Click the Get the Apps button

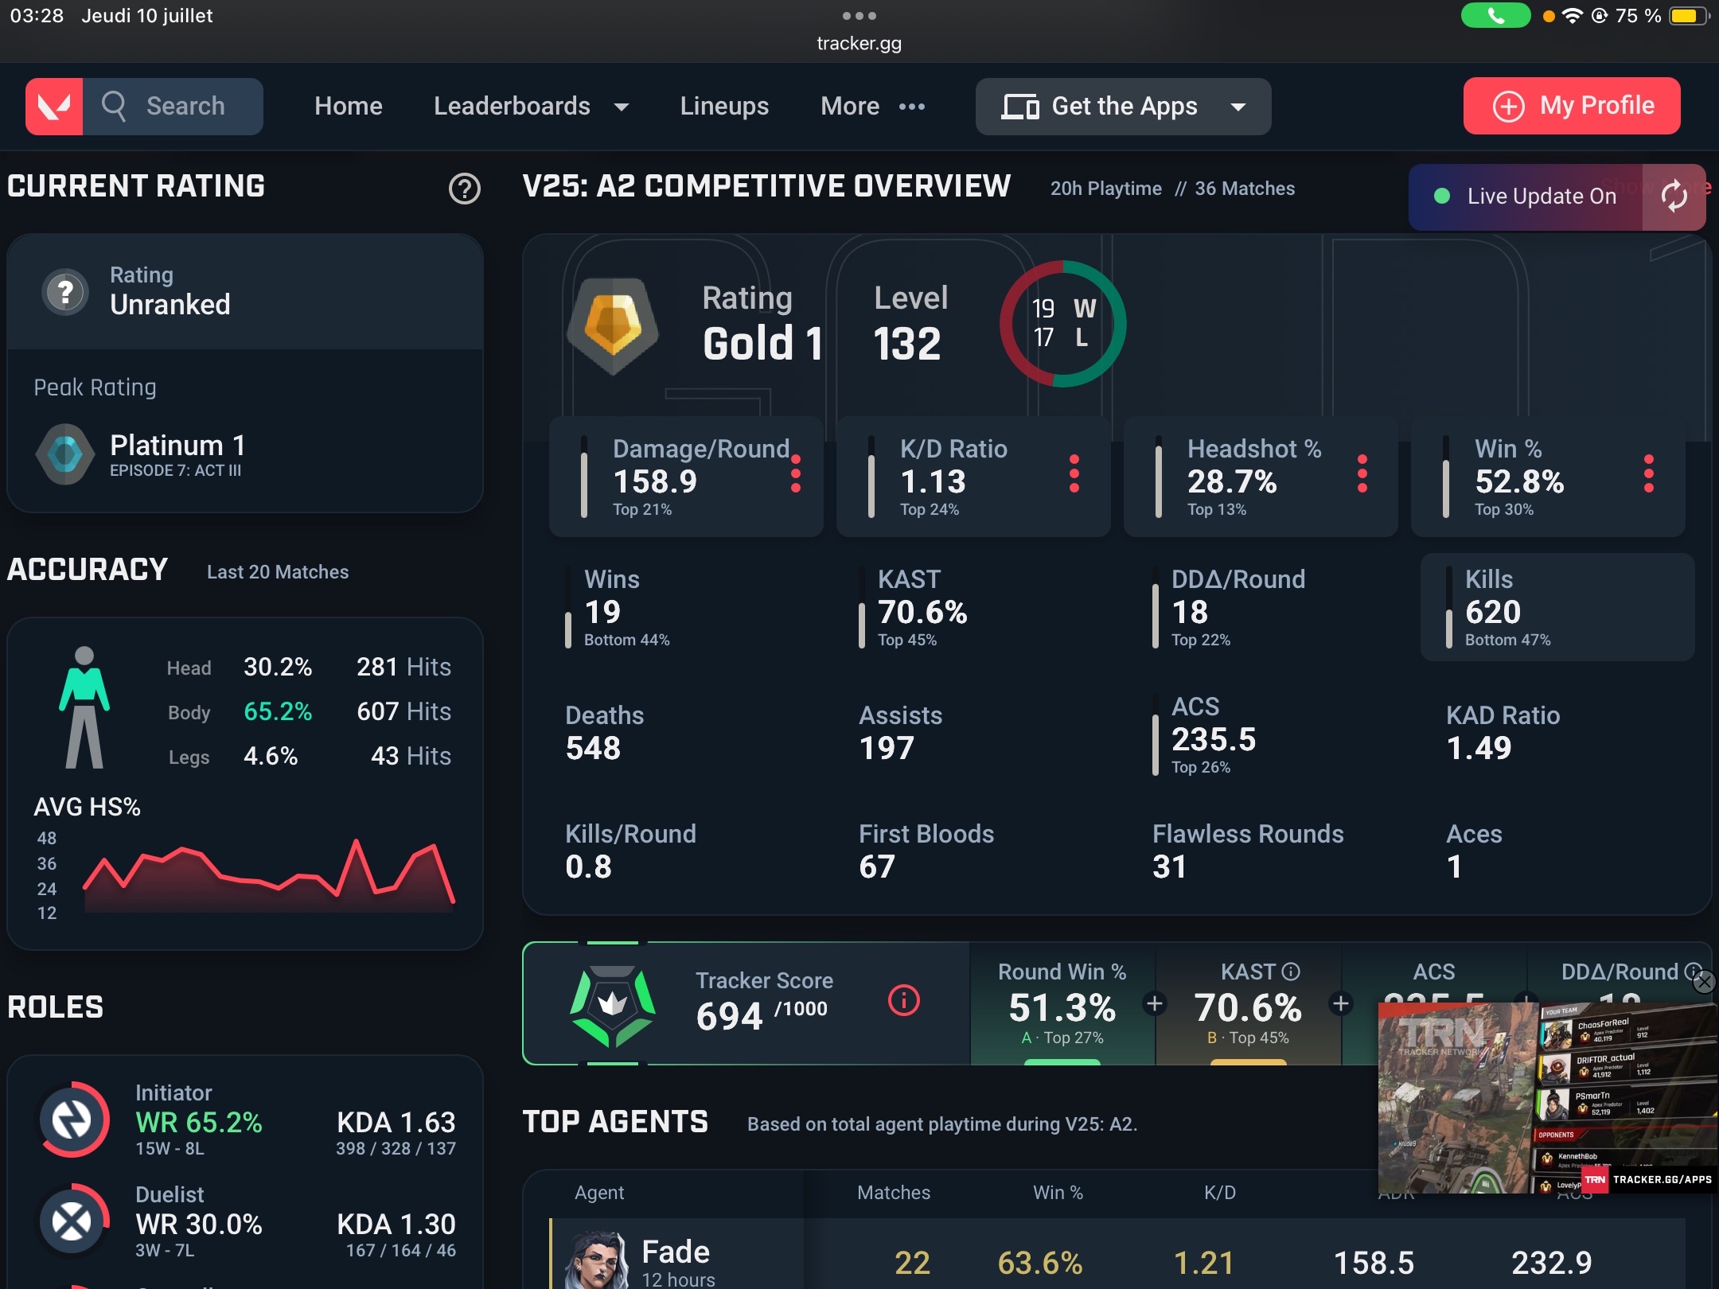tap(1123, 106)
